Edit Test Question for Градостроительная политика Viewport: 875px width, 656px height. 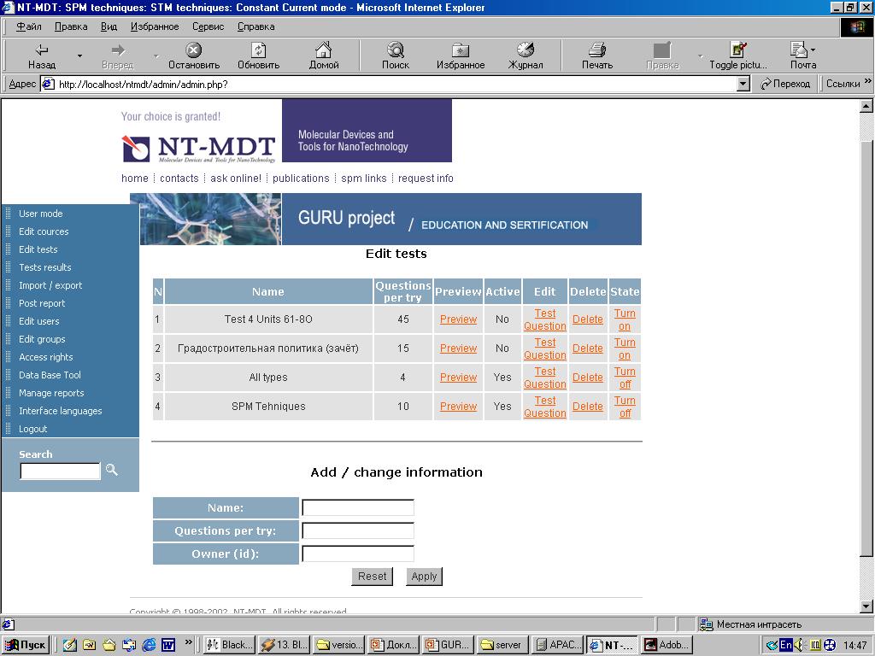(x=544, y=348)
